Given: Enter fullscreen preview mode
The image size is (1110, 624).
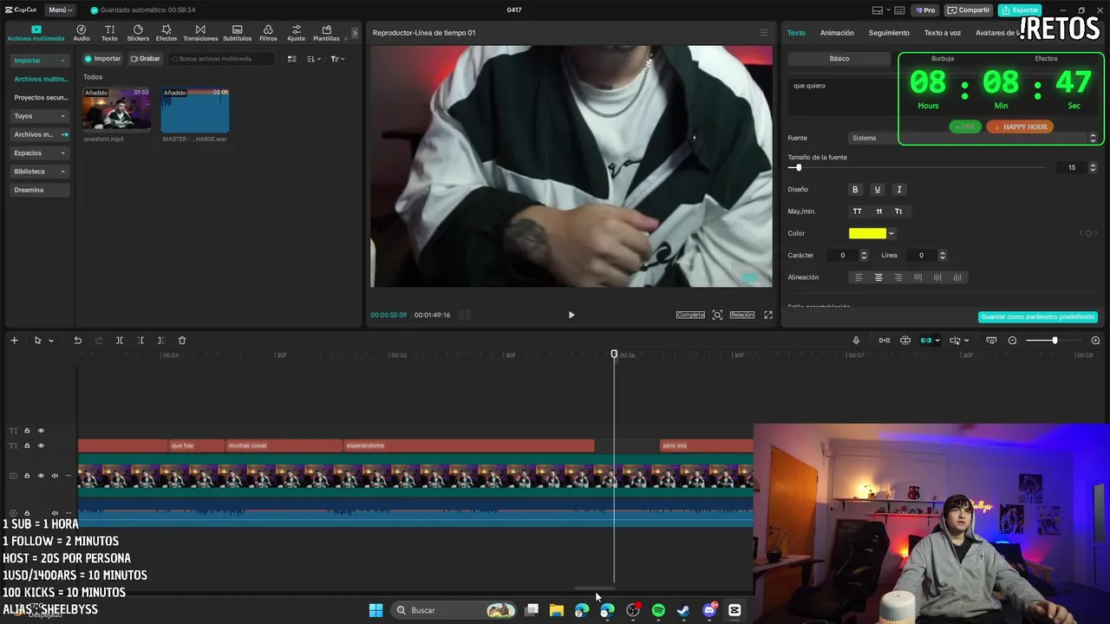Looking at the screenshot, I should pyautogui.click(x=767, y=315).
